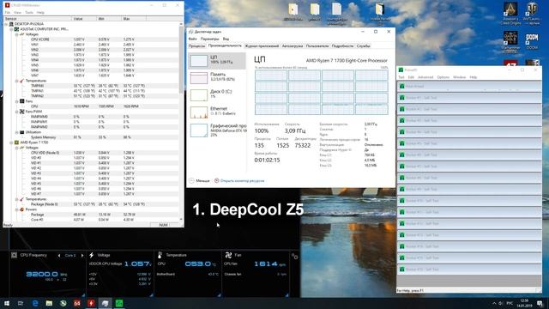Open File menu in HWMonitor
Image resolution: width=549 pixels, height=309 pixels.
(x=8, y=13)
